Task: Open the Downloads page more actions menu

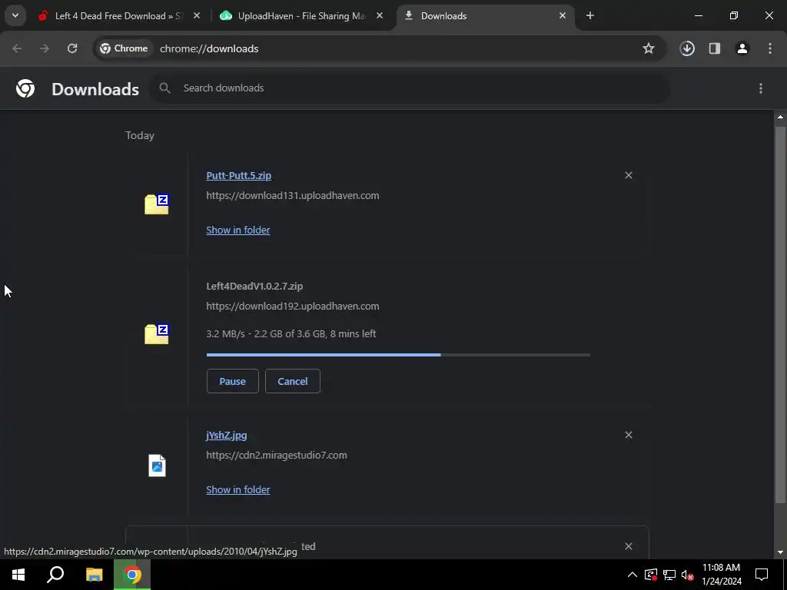Action: click(x=761, y=88)
